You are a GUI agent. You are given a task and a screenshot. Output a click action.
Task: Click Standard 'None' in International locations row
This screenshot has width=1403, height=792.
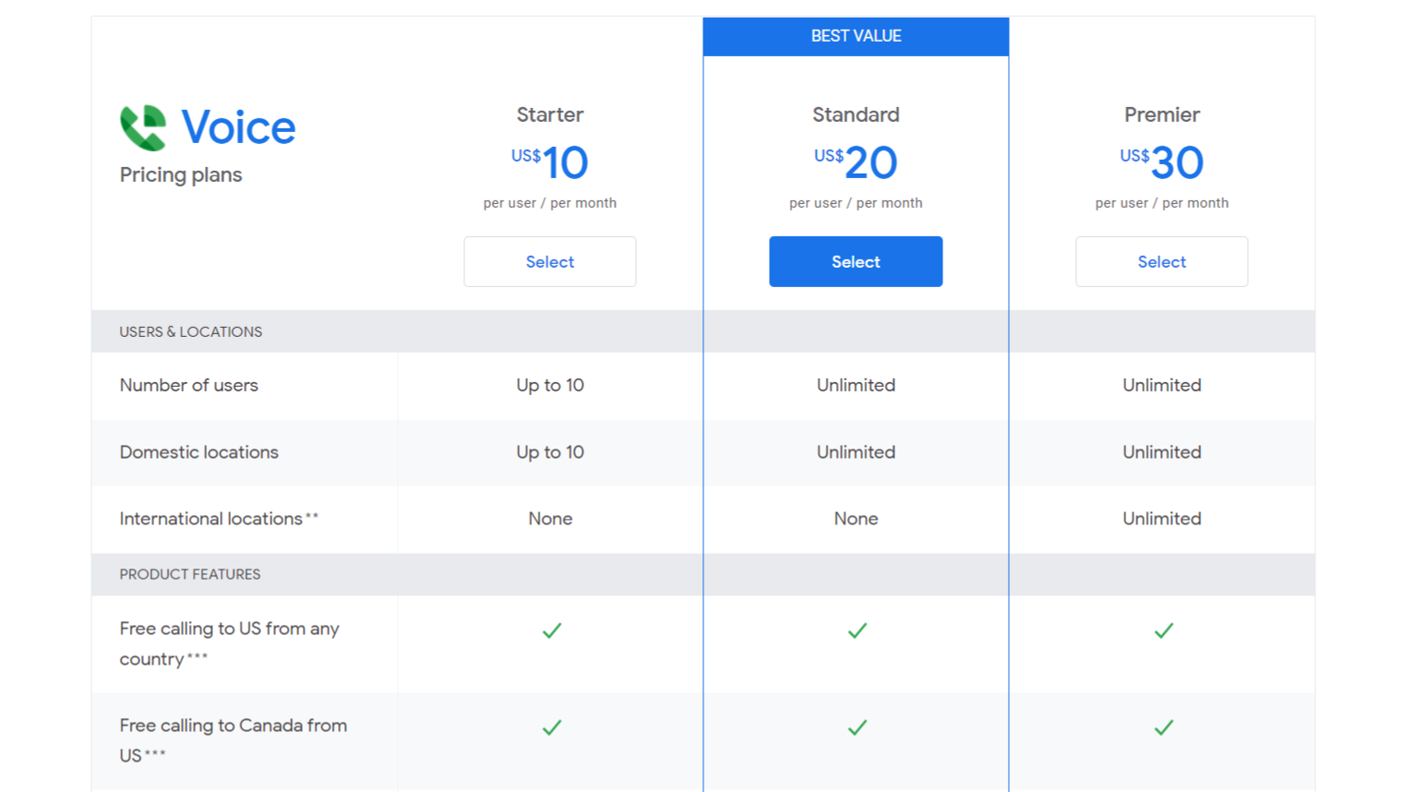tap(856, 519)
